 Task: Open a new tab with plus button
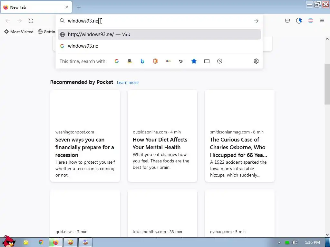point(79,7)
